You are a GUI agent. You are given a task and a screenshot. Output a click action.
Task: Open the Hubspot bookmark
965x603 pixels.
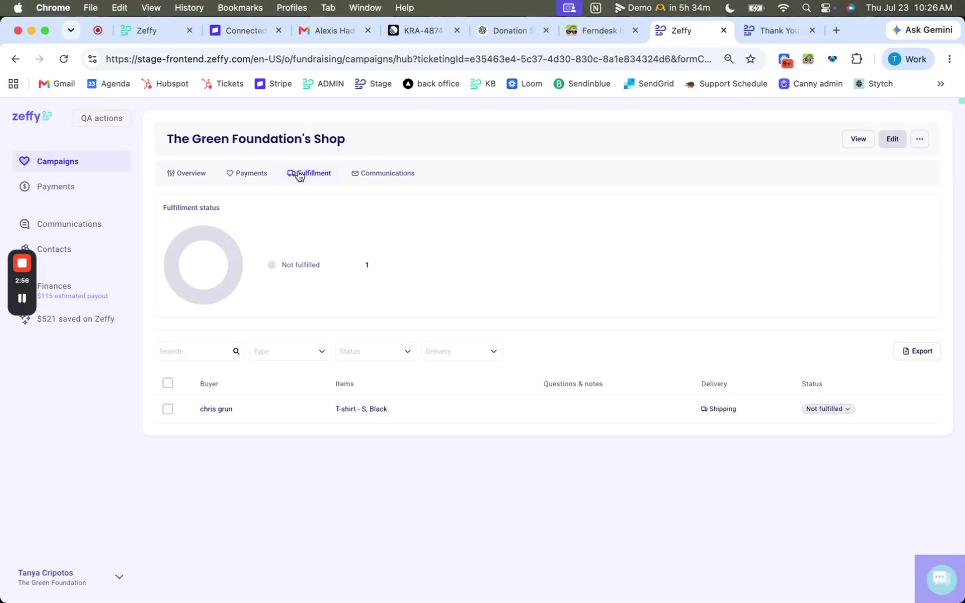pos(165,84)
